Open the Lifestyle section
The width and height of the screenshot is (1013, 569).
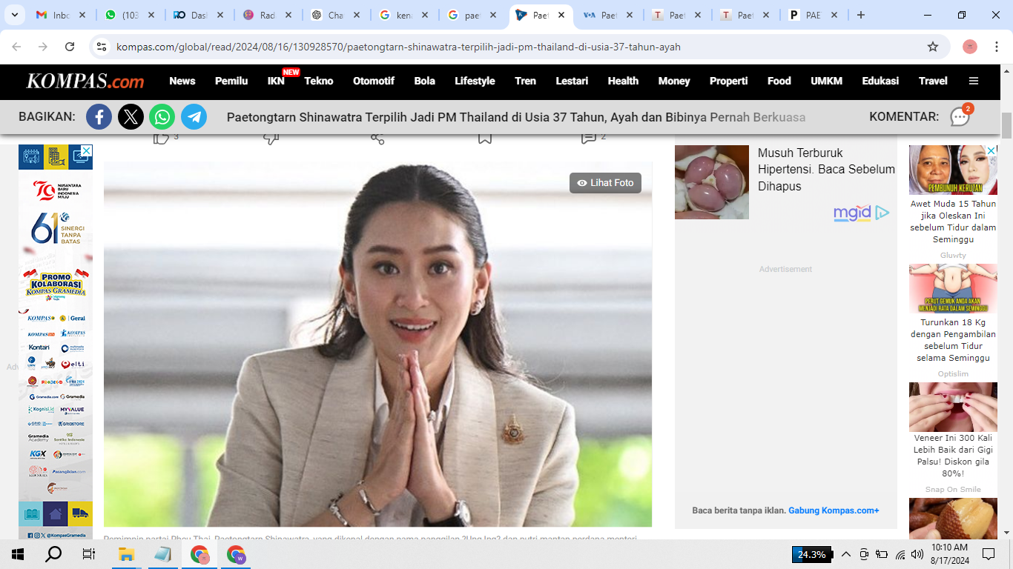pos(475,81)
